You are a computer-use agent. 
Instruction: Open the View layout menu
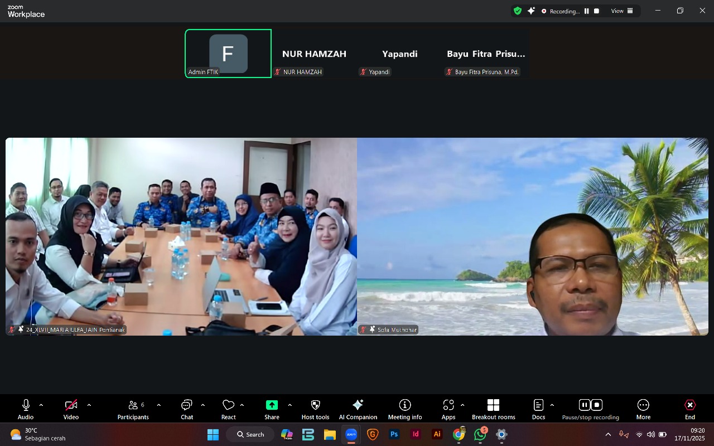(622, 11)
